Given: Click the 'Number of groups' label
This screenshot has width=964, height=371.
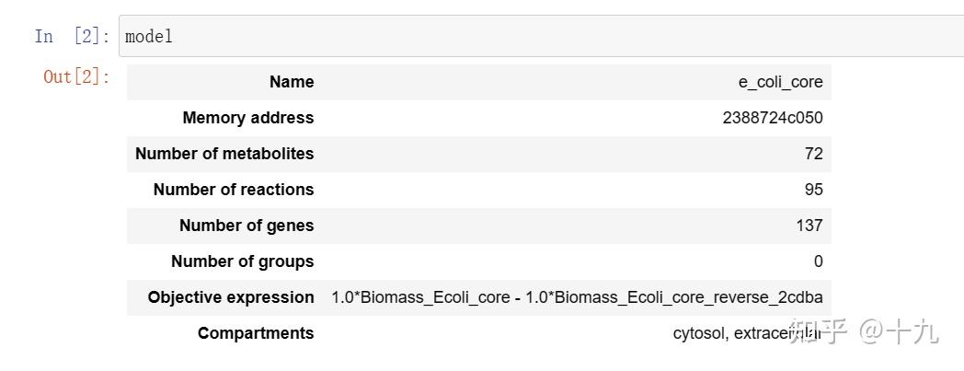Looking at the screenshot, I should point(242,261).
